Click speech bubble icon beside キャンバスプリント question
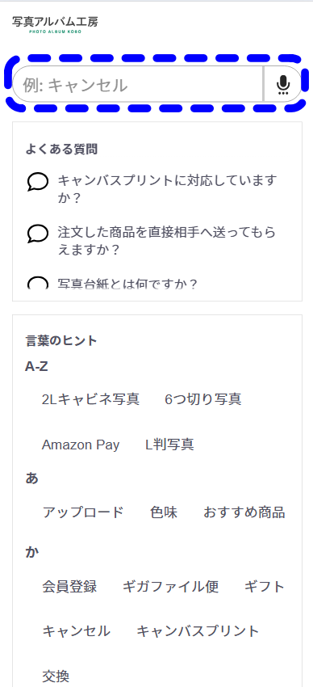The image size is (313, 687). pos(38,181)
